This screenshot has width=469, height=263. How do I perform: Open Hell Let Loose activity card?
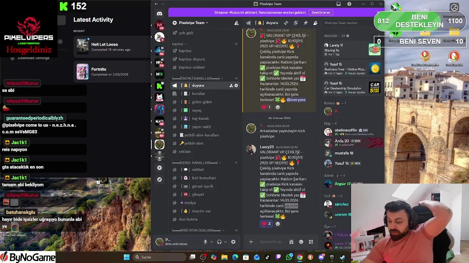[x=112, y=47]
